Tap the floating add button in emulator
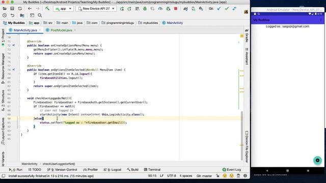This screenshot has height=183, width=326. coord(317,160)
